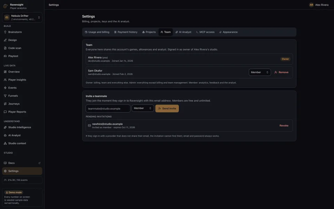Click the Ravensight logo icon
The height and width of the screenshot is (209, 334).
(x=6, y=6)
